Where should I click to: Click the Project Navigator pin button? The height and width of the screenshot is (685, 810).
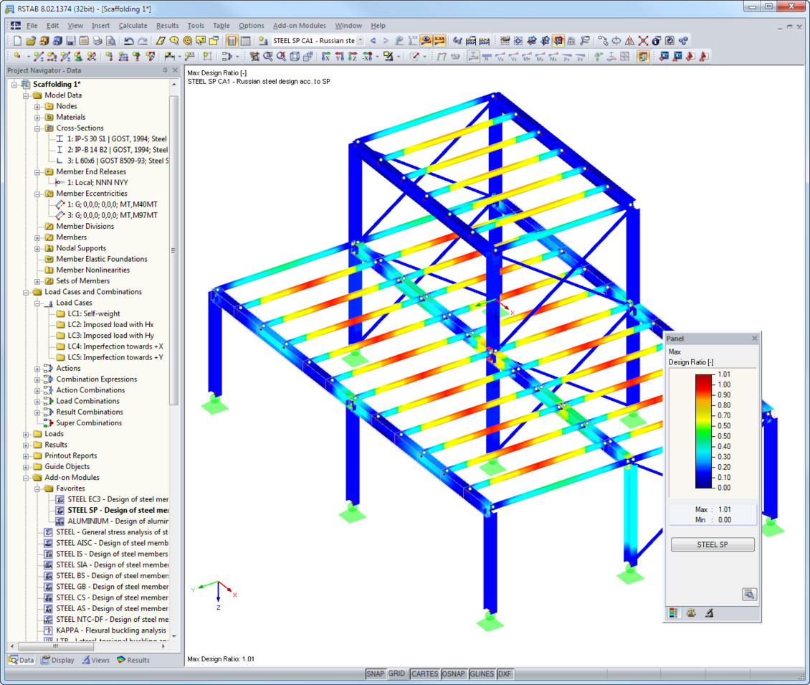click(x=166, y=70)
